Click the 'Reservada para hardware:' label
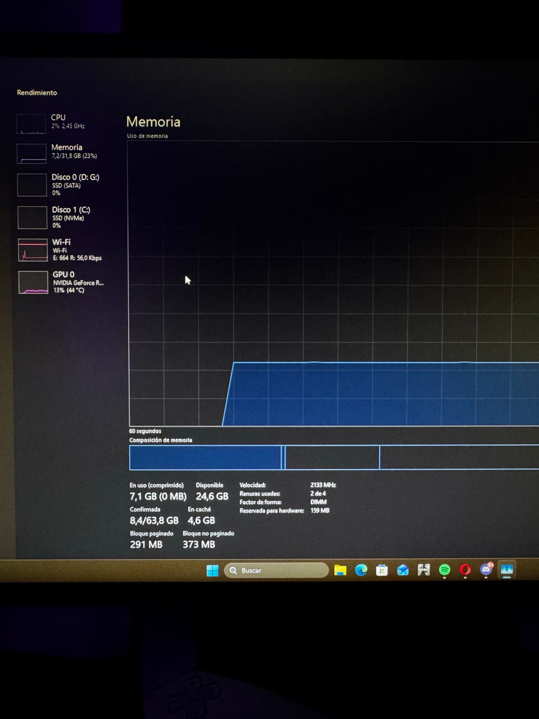The width and height of the screenshot is (539, 719). [272, 511]
